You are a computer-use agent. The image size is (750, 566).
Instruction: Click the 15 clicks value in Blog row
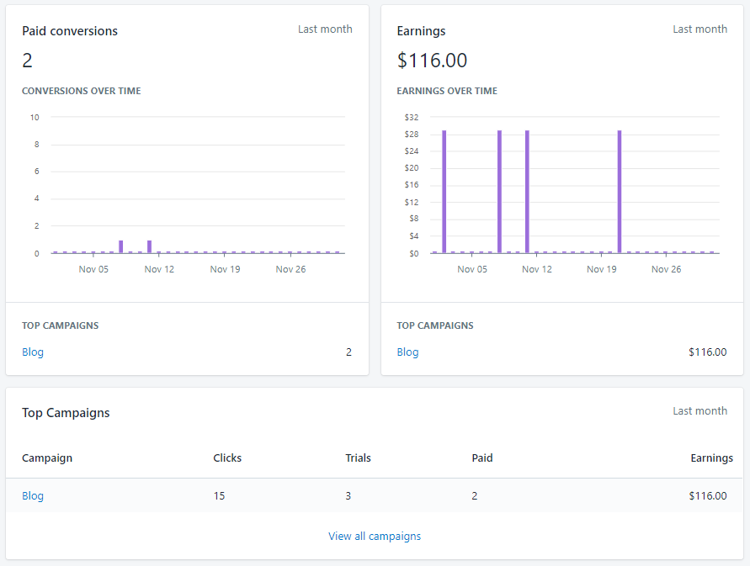[x=219, y=496]
